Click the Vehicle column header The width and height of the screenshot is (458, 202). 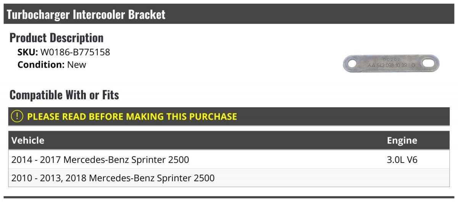[28, 140]
